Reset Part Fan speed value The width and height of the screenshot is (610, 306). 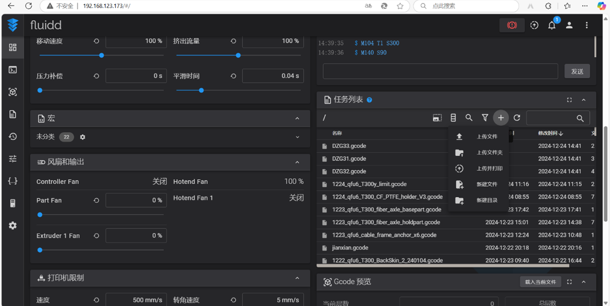[x=97, y=200]
